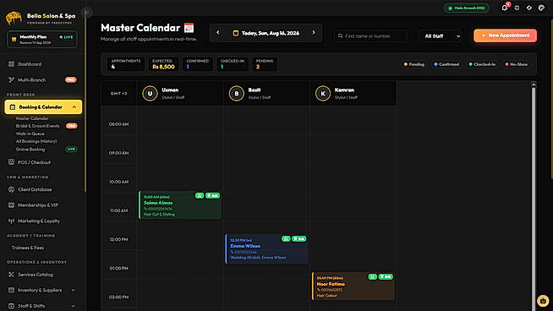The image size is (553, 311).
Task: Open the notifications bell
Action: point(505,8)
